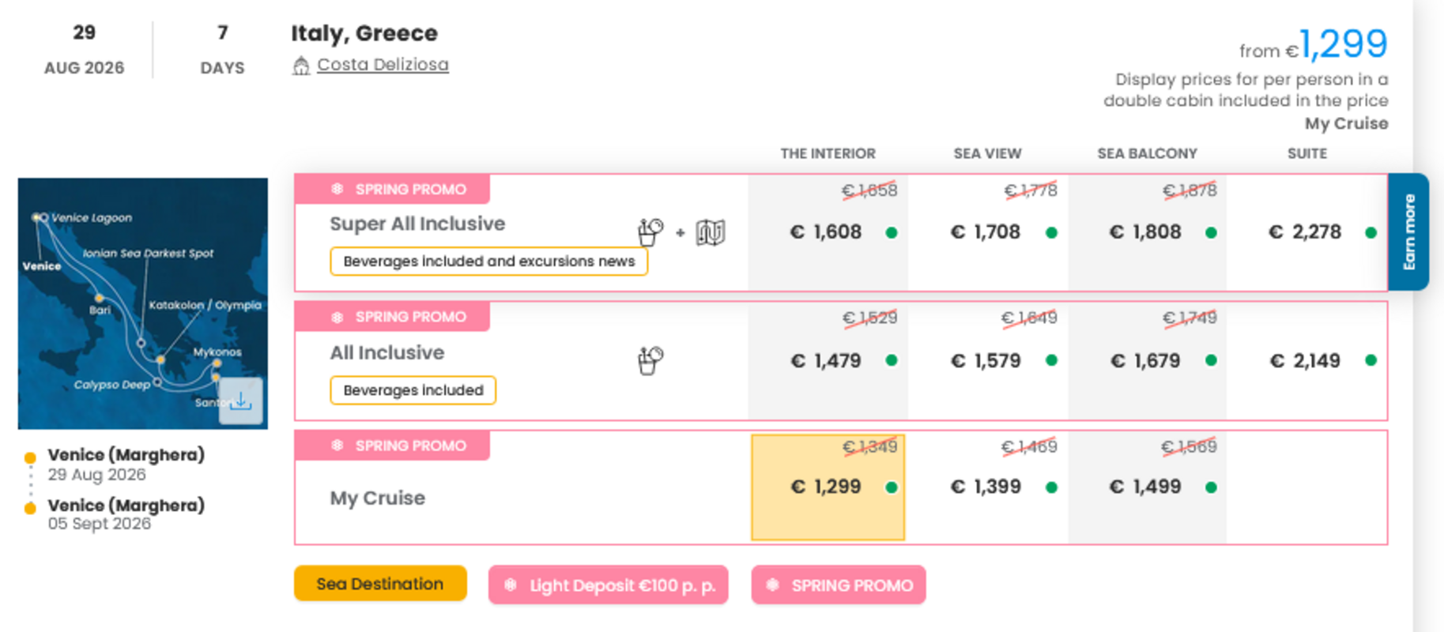This screenshot has height=632, width=1444.
Task: Click the beverages icon in All Inclusive row
Action: click(650, 360)
